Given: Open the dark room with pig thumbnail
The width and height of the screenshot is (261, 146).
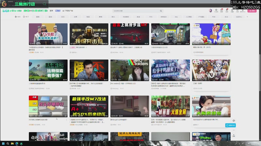Looking at the screenshot, I should 130,106.
